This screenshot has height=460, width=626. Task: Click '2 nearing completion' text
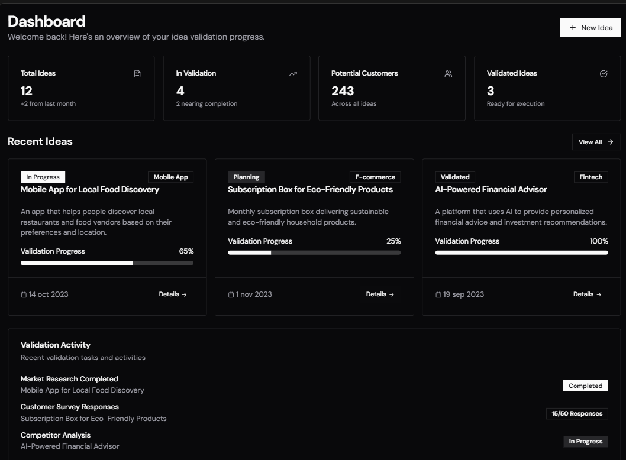pos(207,103)
